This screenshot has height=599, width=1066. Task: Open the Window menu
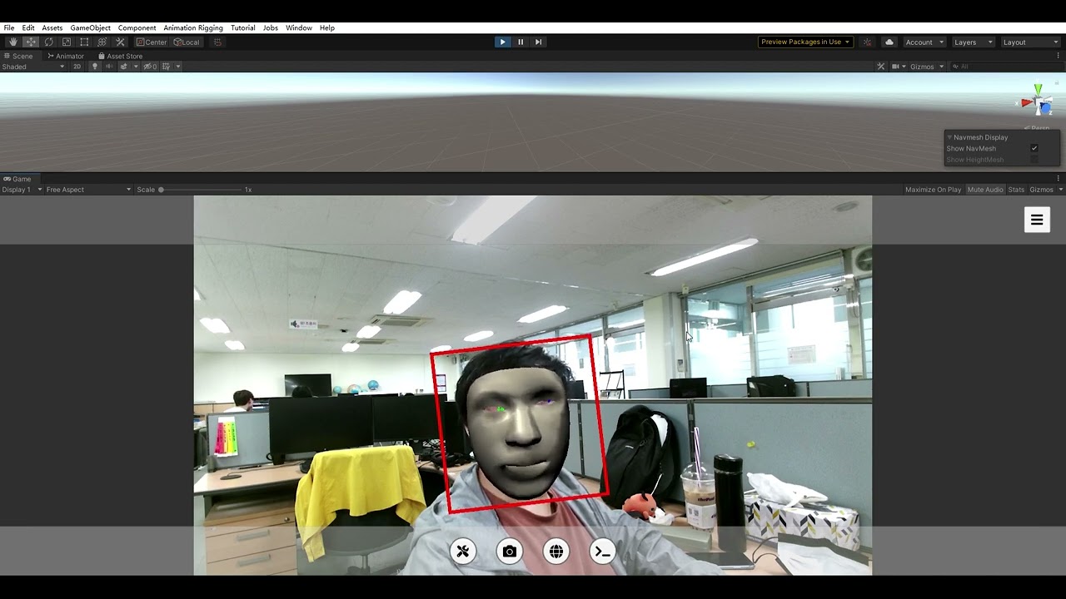299,27
